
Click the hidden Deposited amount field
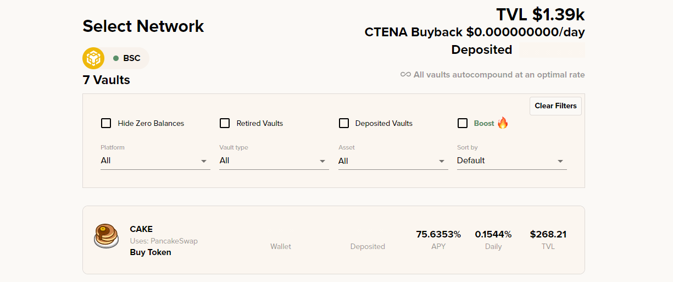point(551,50)
